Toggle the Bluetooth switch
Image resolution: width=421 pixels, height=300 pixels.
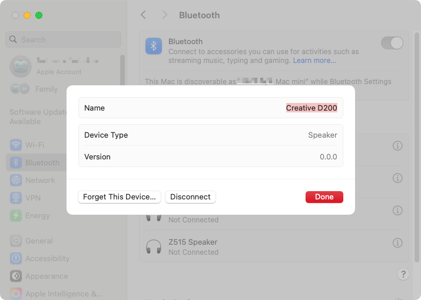click(x=392, y=43)
